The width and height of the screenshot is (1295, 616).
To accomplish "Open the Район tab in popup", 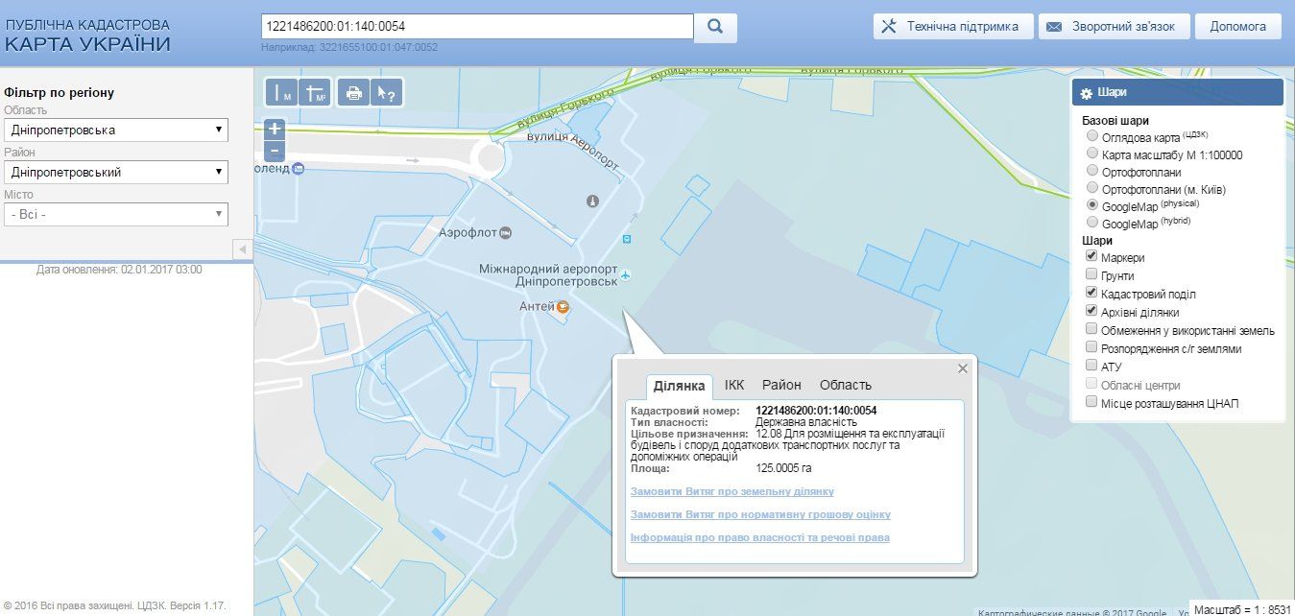I will (781, 385).
